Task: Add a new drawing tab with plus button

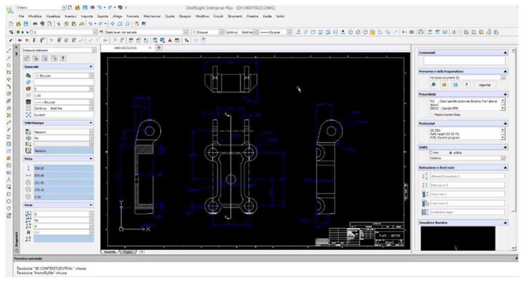Action: click(159, 48)
